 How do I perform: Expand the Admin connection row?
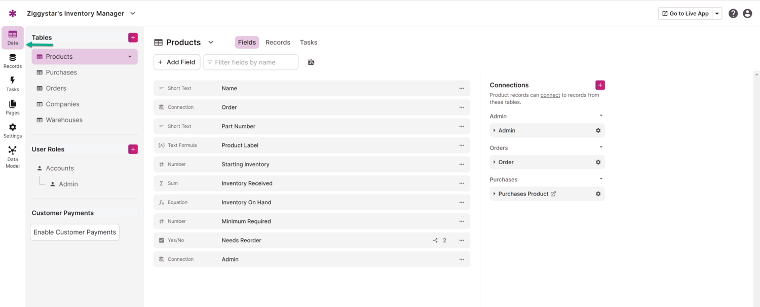495,131
